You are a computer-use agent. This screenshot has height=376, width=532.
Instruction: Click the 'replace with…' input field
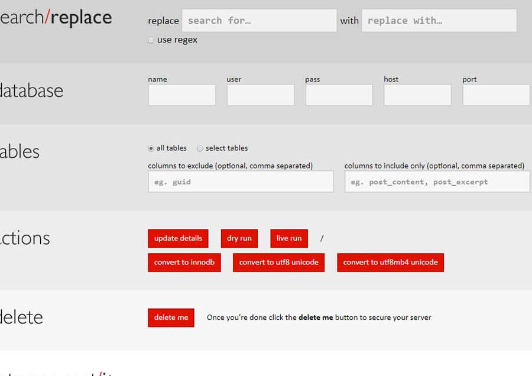[439, 21]
